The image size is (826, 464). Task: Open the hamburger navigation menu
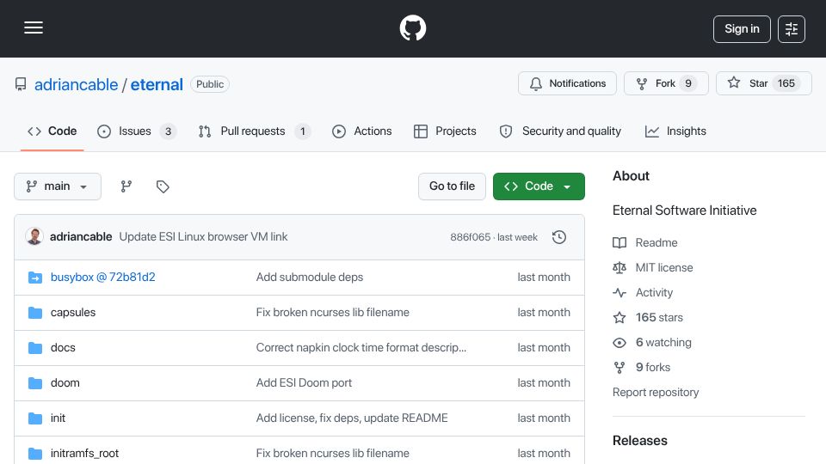pos(34,27)
